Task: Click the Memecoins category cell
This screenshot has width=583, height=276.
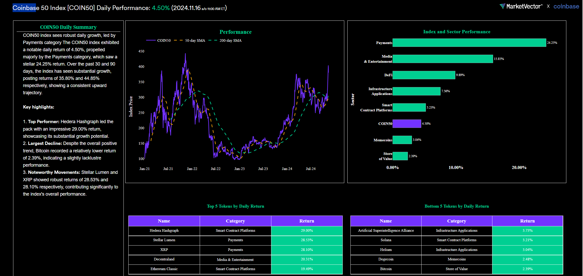Action: [457, 259]
